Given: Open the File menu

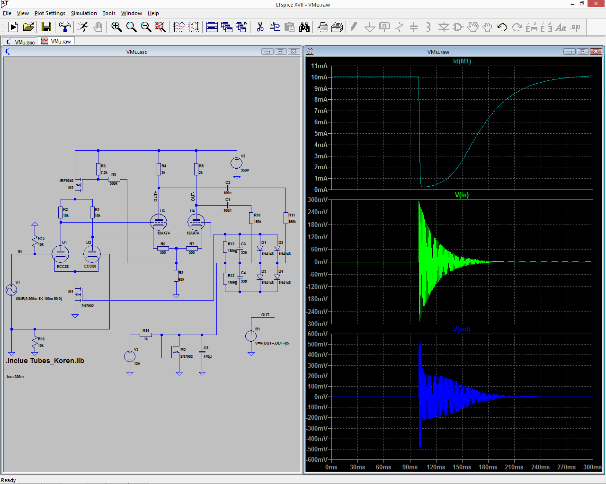Looking at the screenshot, I should 7,13.
